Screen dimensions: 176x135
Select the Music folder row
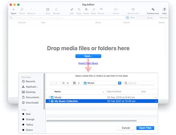coord(102,97)
